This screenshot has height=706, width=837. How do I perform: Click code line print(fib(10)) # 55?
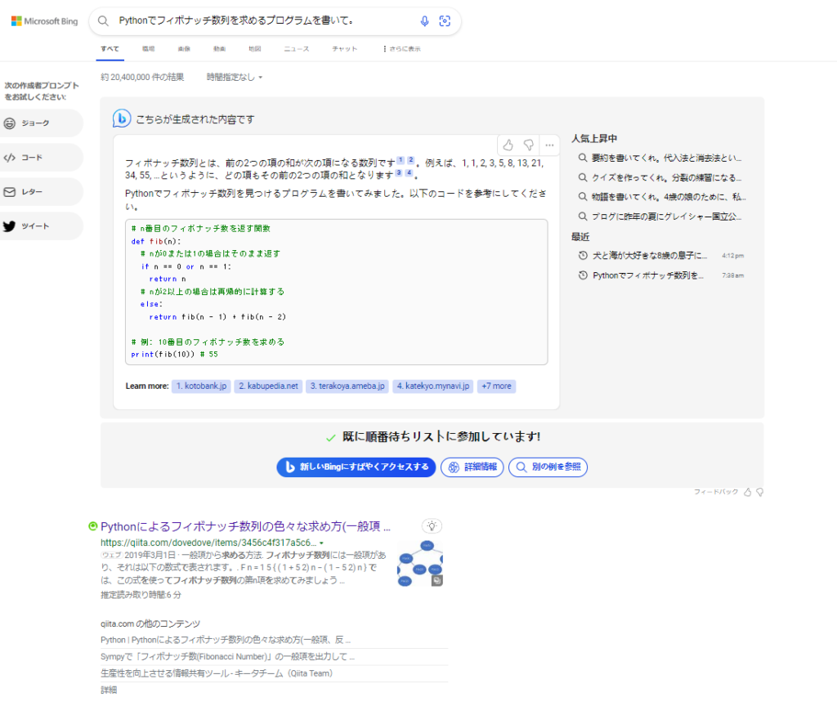(x=175, y=355)
